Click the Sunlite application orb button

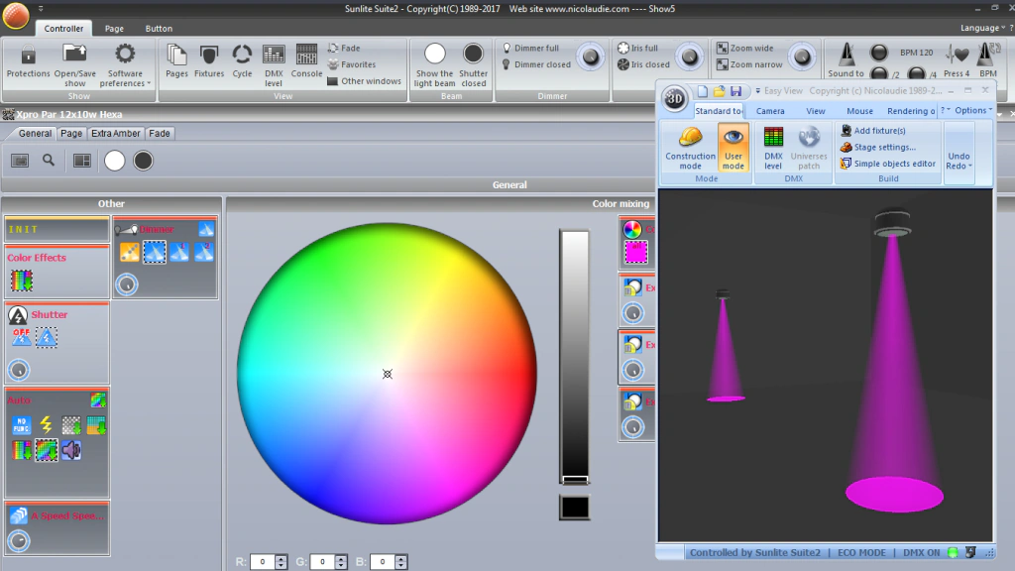pyautogui.click(x=16, y=16)
